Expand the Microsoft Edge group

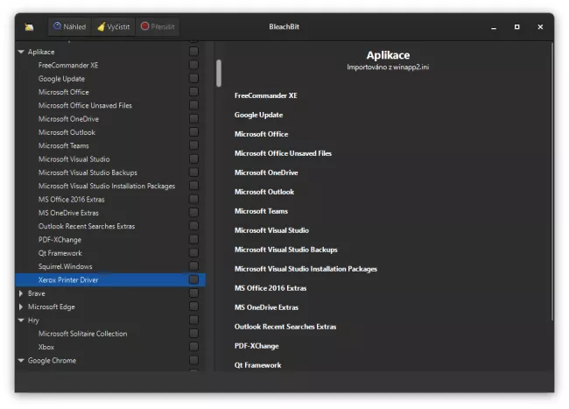[x=21, y=307]
